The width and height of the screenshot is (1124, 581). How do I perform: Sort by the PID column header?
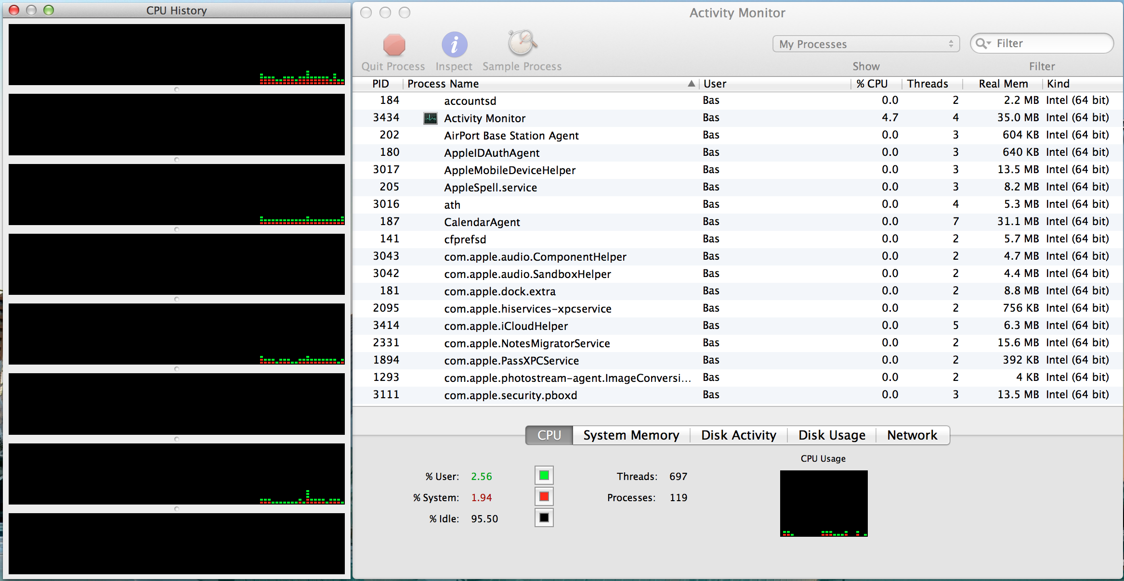click(x=379, y=84)
